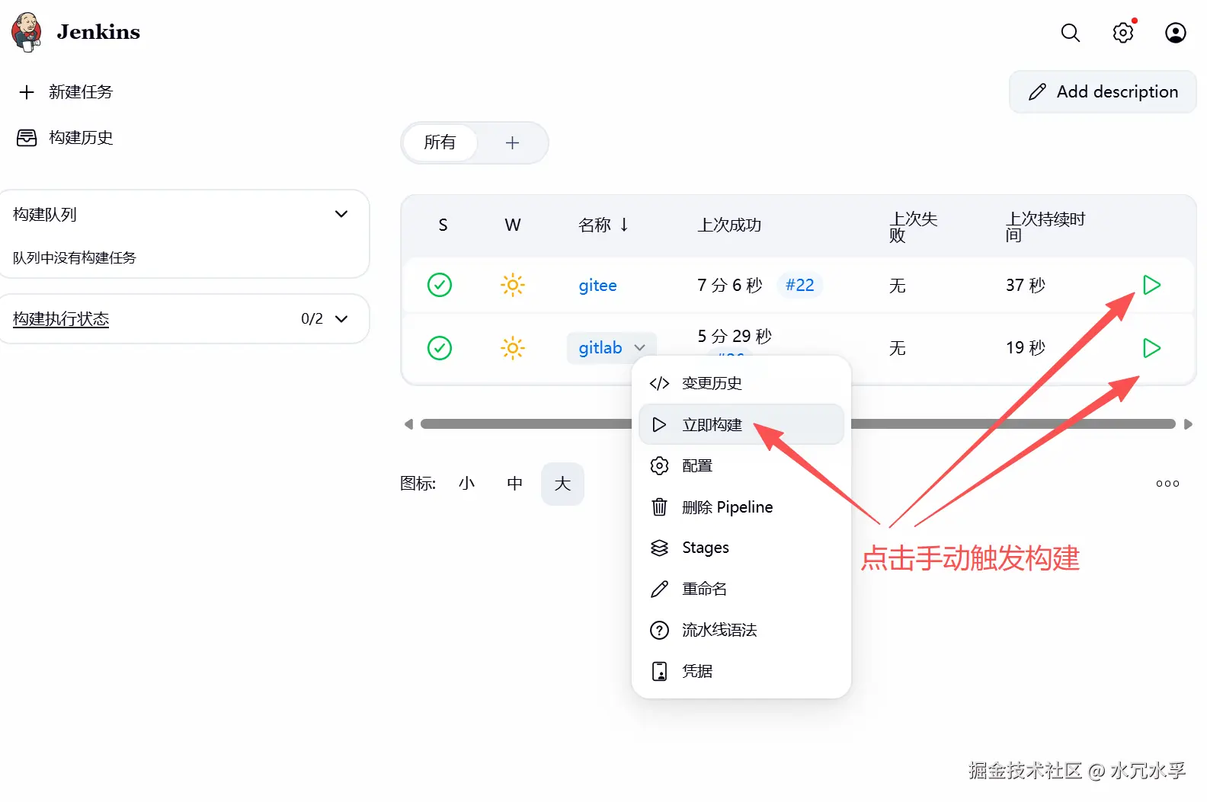Sort by the S status column

pyautogui.click(x=443, y=225)
